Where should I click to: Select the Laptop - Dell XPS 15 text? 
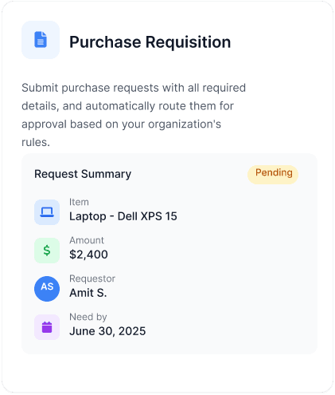tap(123, 216)
